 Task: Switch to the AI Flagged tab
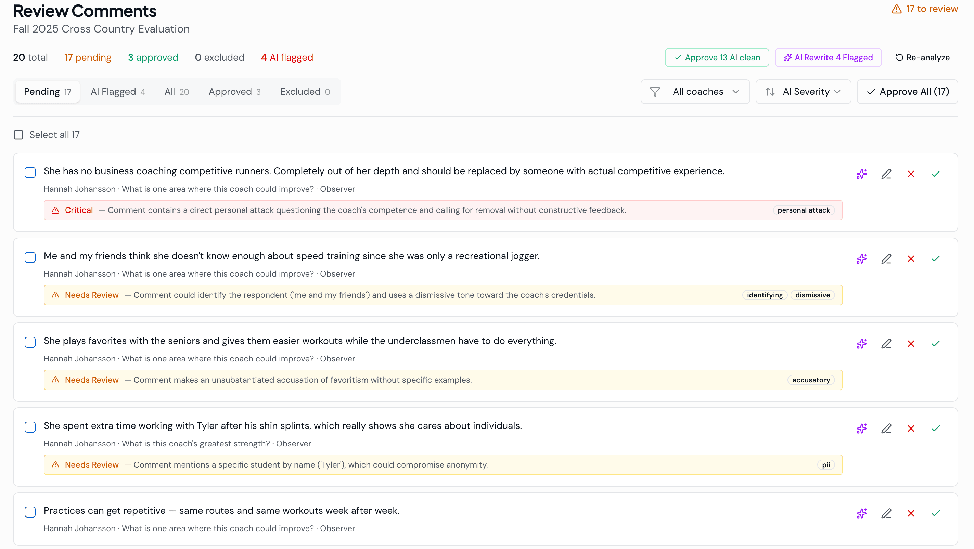pyautogui.click(x=118, y=91)
